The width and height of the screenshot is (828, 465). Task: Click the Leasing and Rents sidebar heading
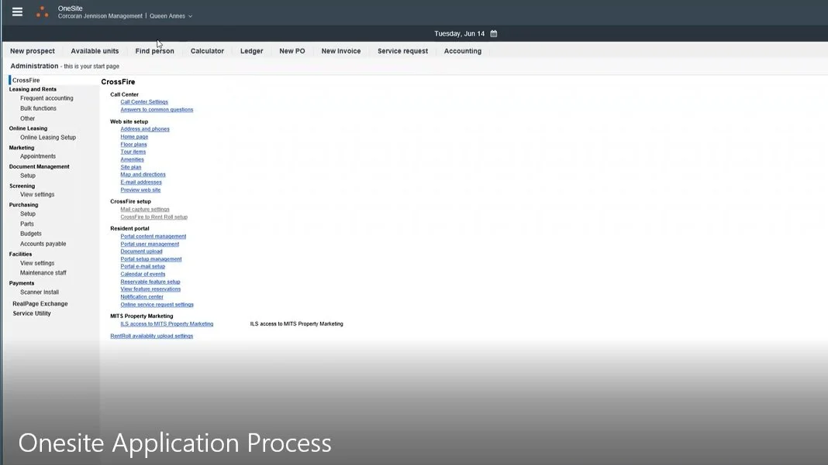(x=33, y=90)
